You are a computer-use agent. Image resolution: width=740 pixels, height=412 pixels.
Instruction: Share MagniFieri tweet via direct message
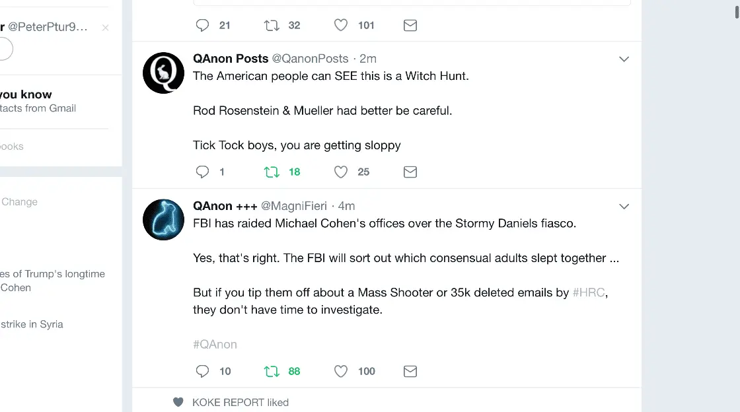[x=410, y=372]
